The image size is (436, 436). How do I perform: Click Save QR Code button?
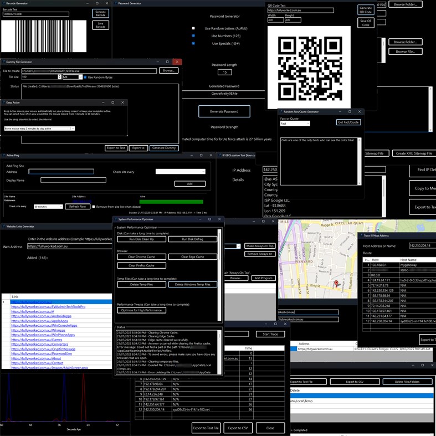tap(366, 23)
